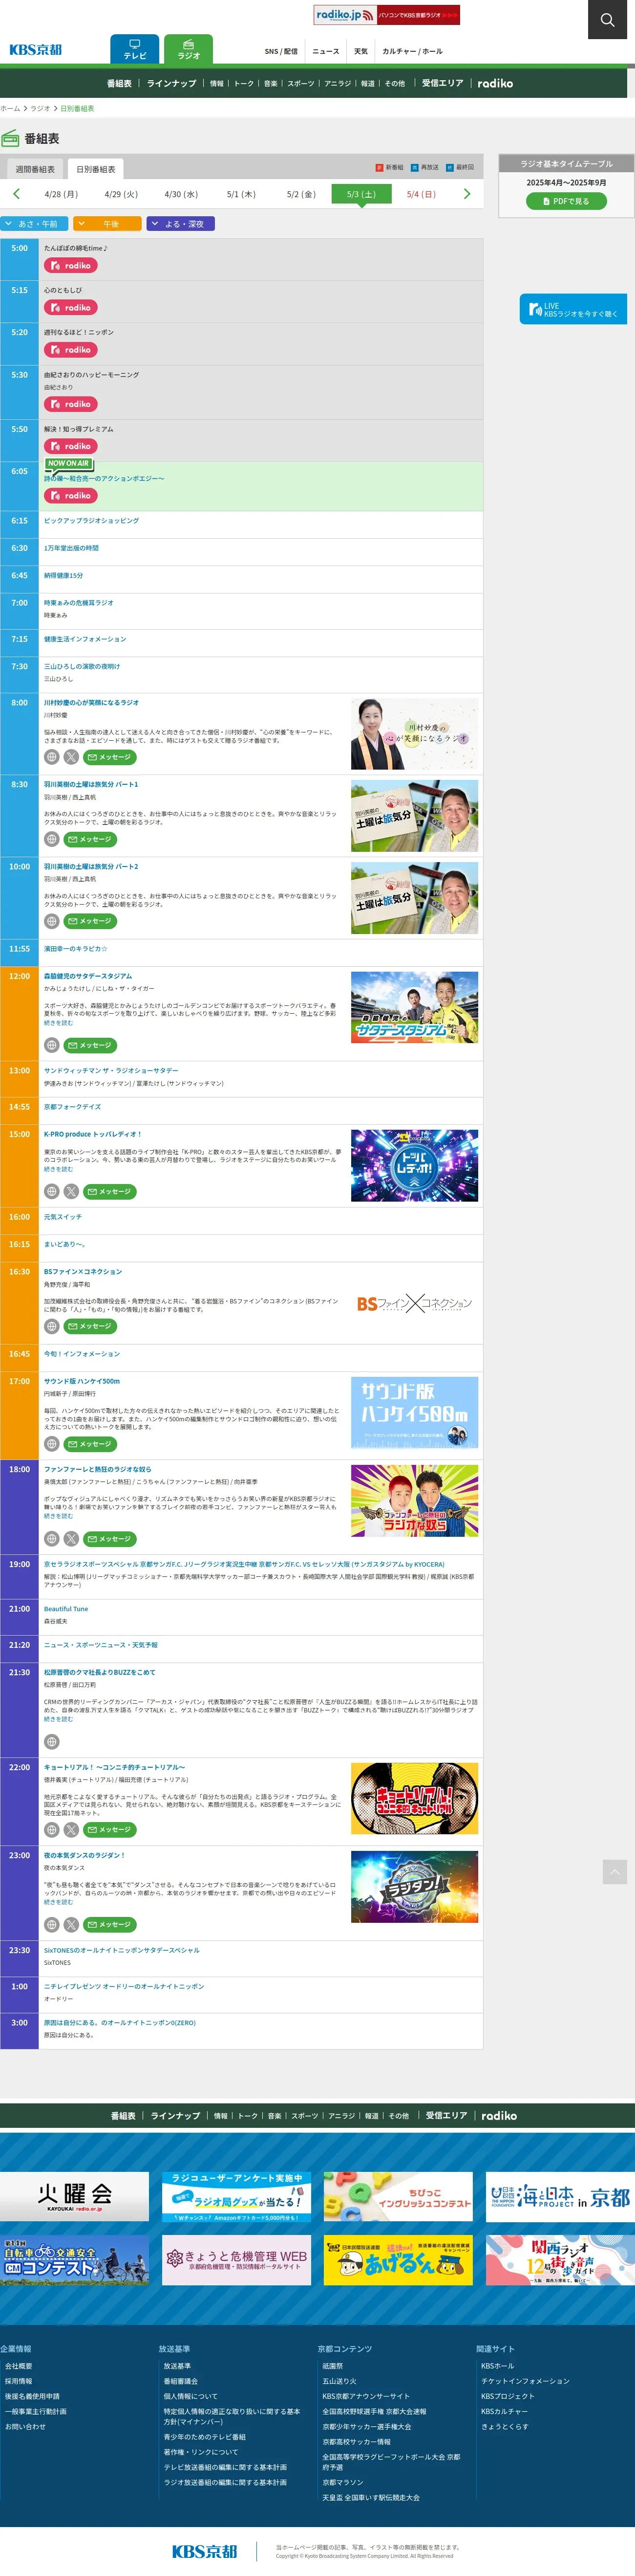The width and height of the screenshot is (635, 2576).
Task: Click 番組表 in the green navigation bar
Action: click(x=119, y=83)
